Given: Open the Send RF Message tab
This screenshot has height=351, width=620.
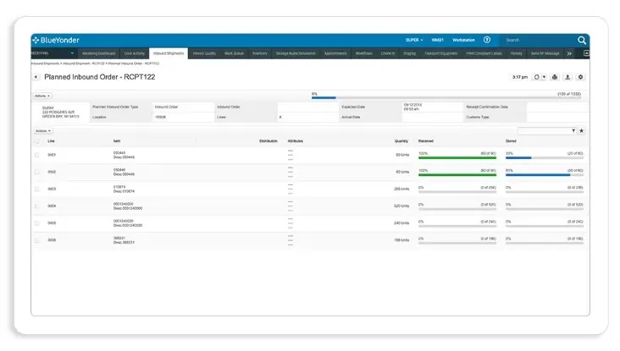Looking at the screenshot, I should pyautogui.click(x=545, y=53).
